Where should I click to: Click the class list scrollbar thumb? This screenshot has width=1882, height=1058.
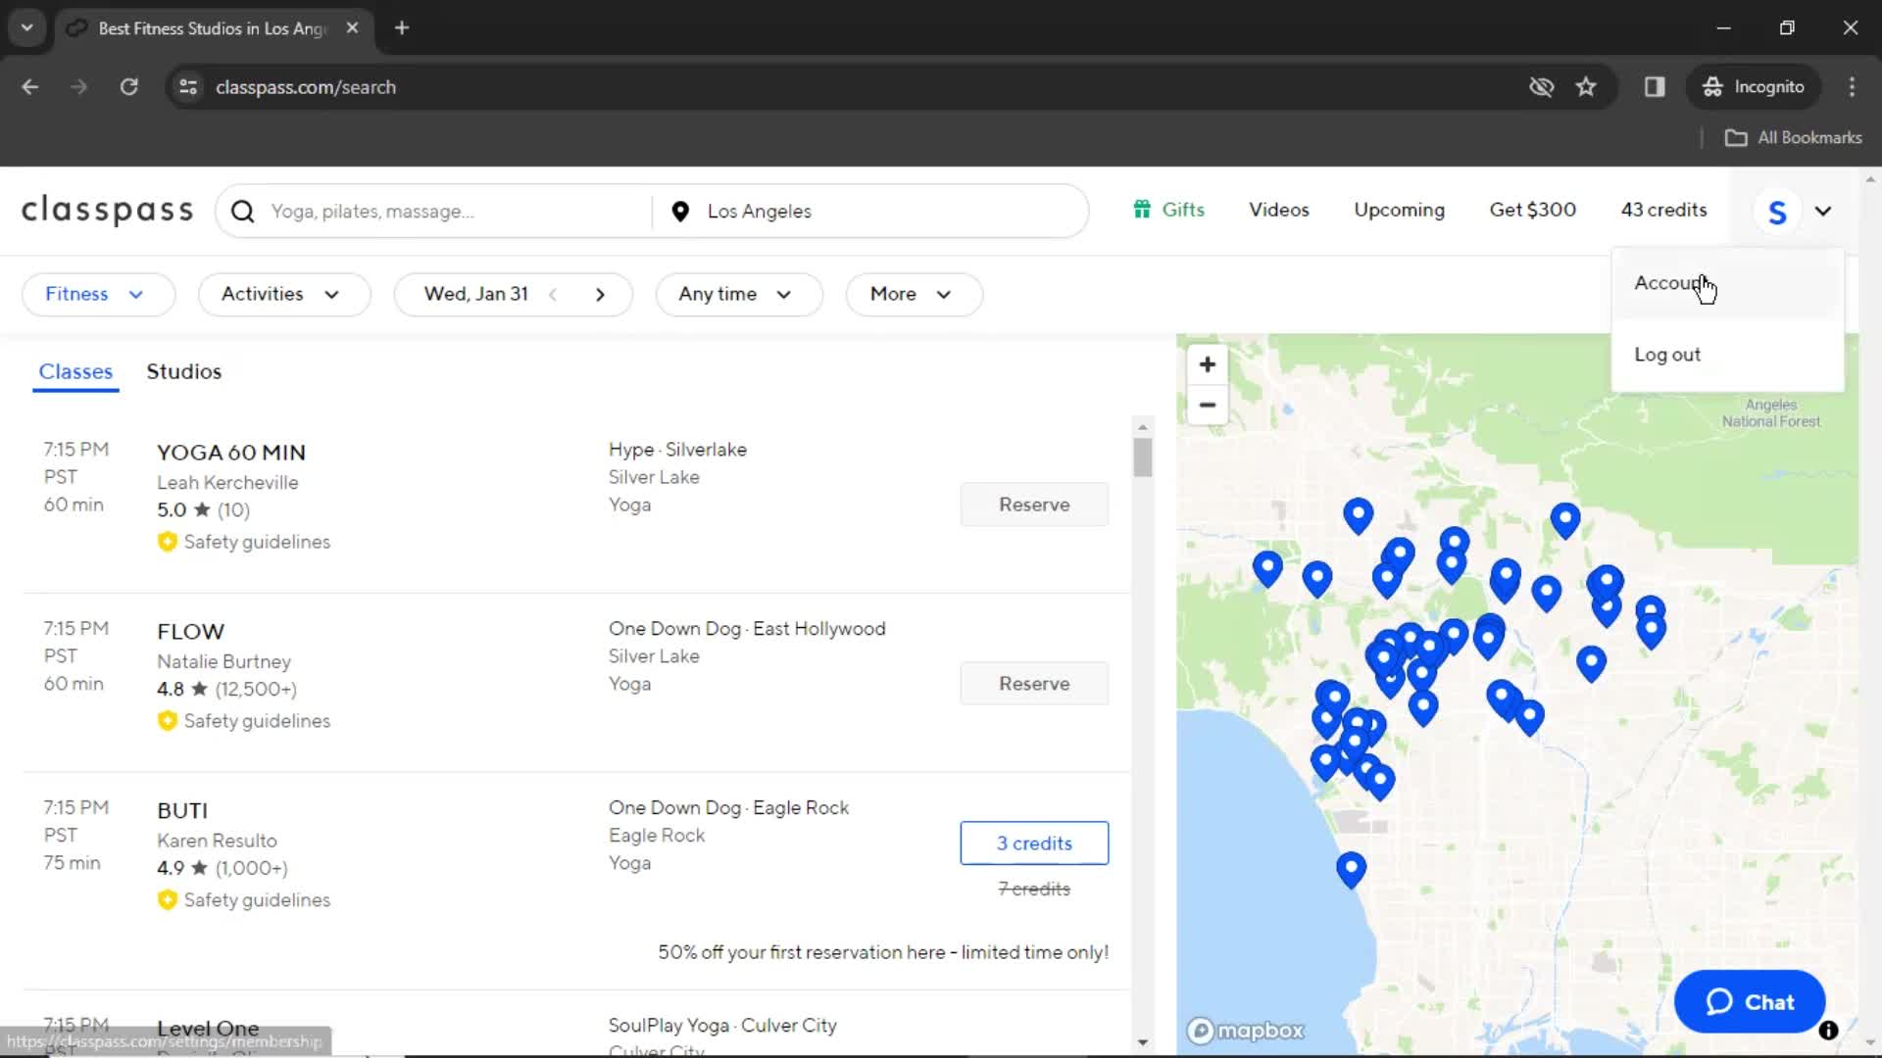coord(1142,457)
